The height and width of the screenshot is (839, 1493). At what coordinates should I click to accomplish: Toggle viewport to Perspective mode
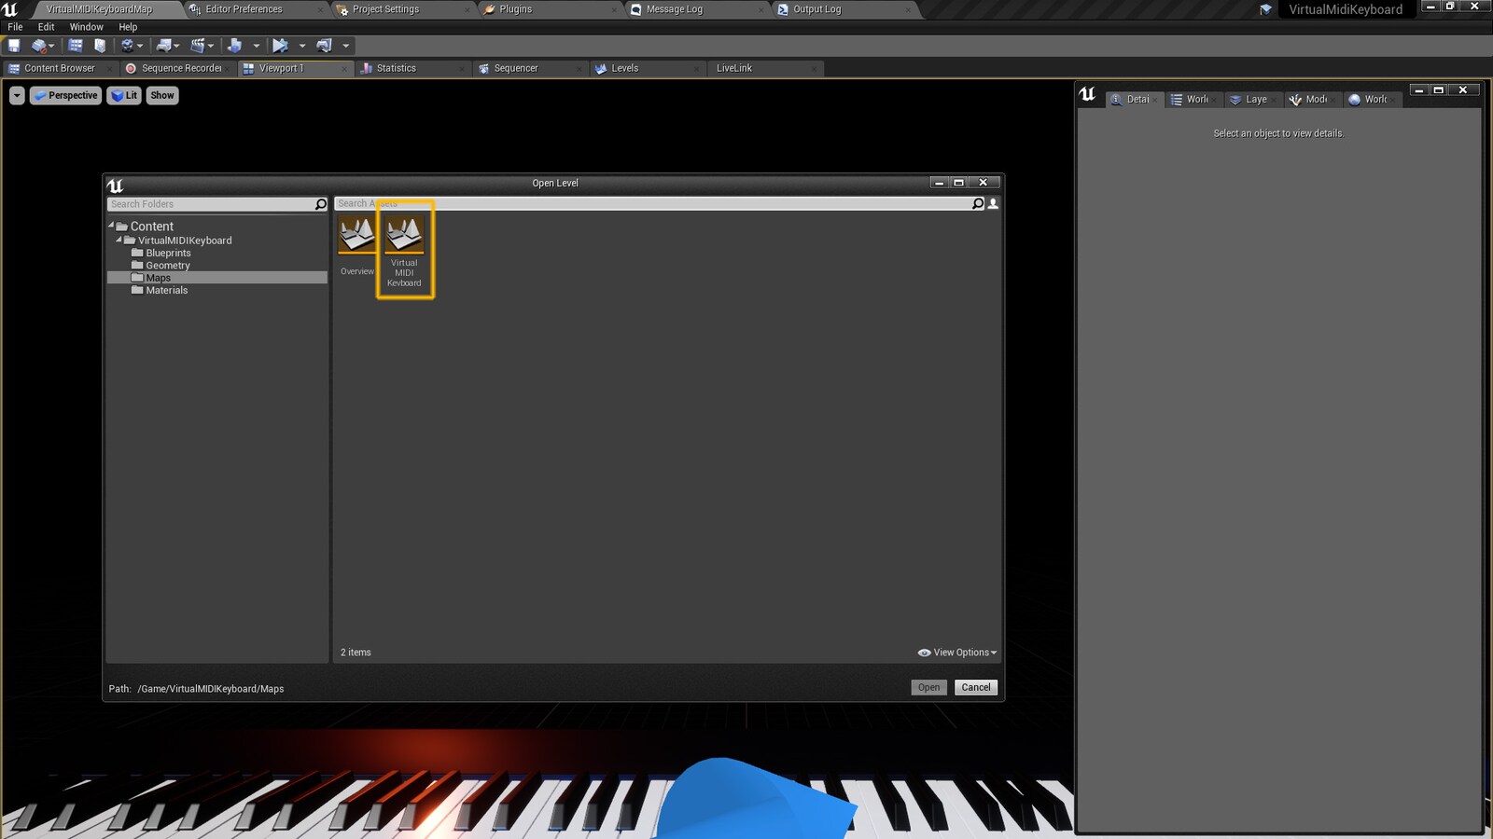tap(65, 95)
